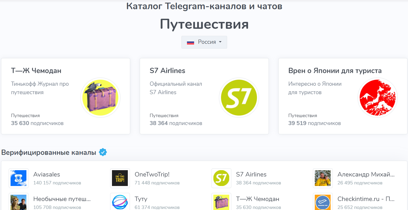
Task: Click the small S7 Airlines logo in list
Action: [x=221, y=178]
